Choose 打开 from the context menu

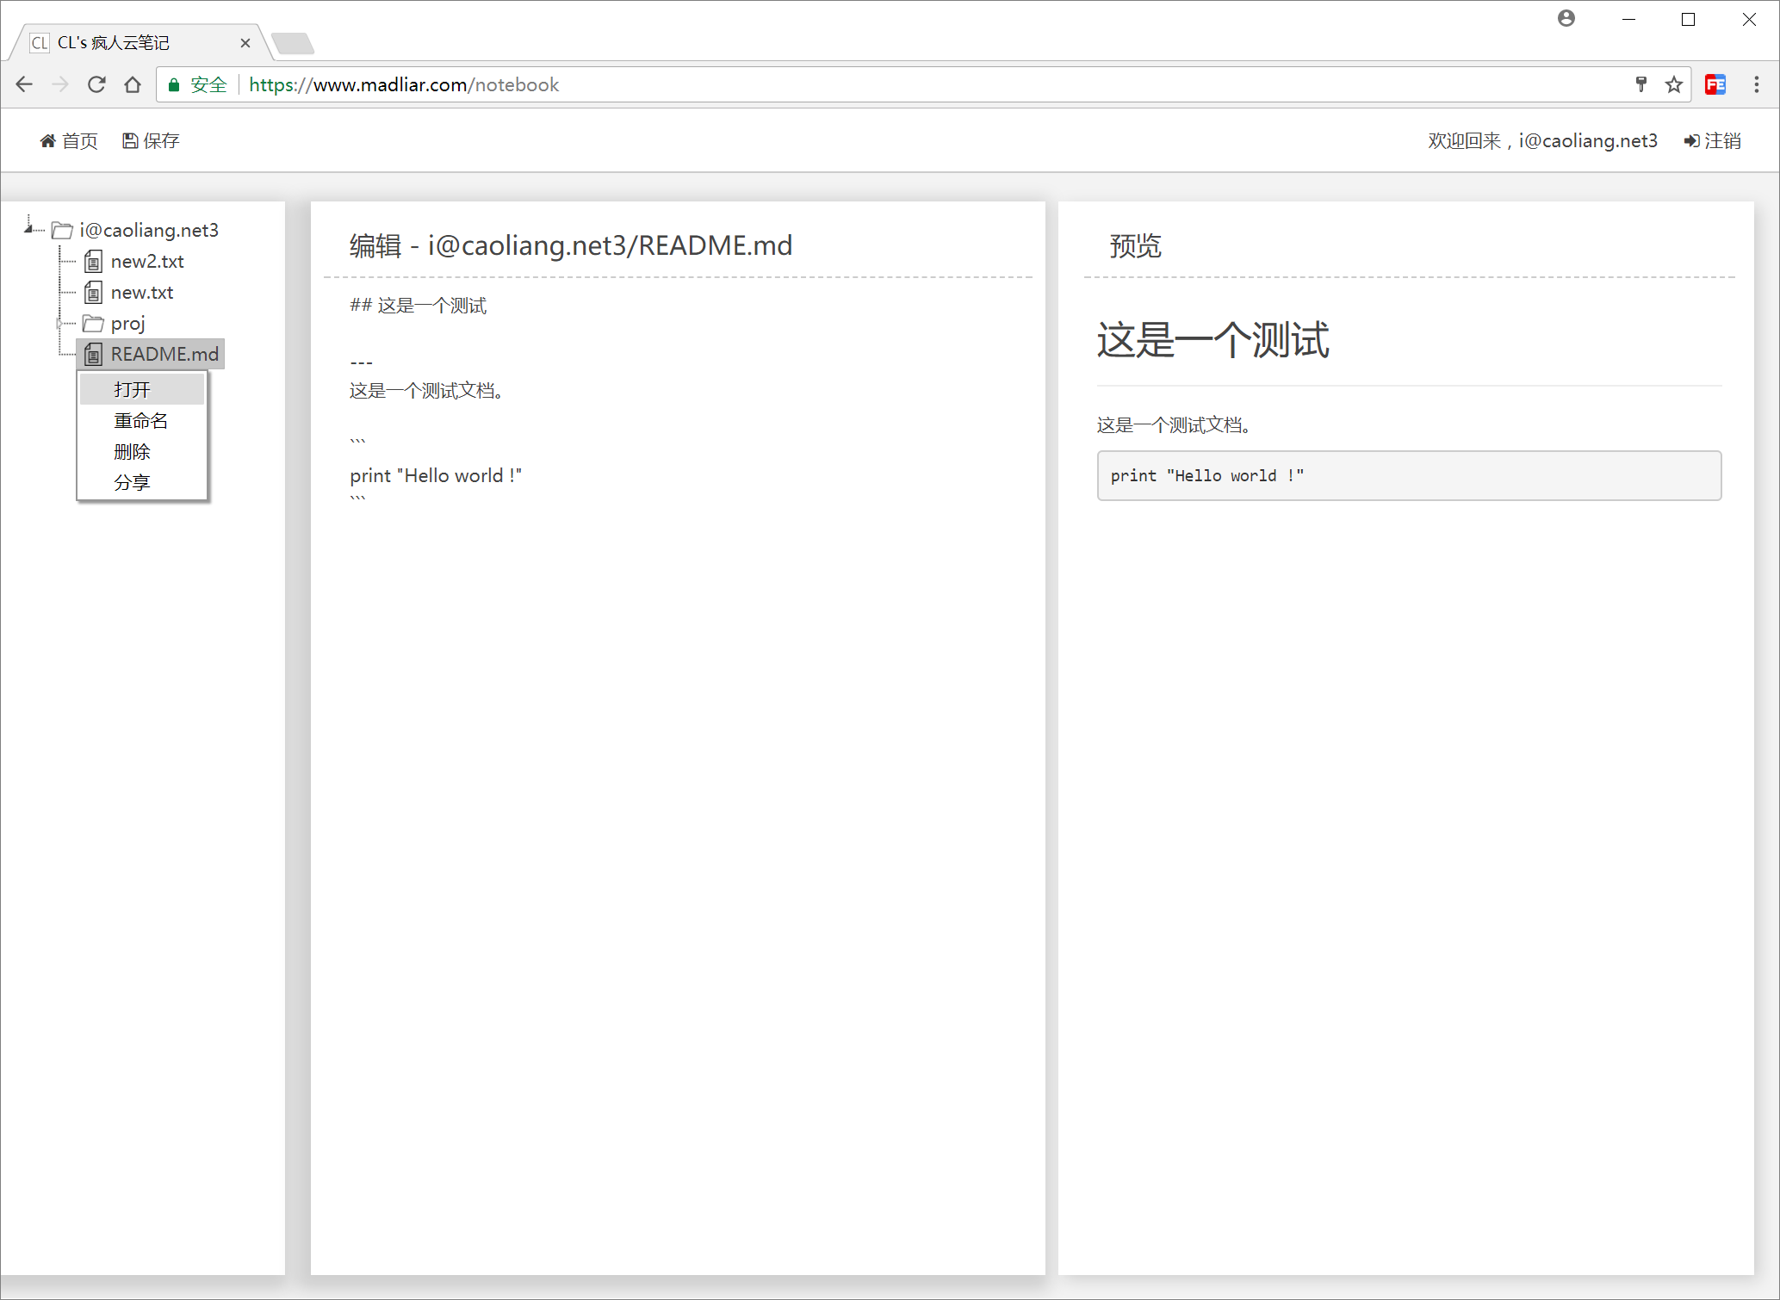(x=142, y=389)
